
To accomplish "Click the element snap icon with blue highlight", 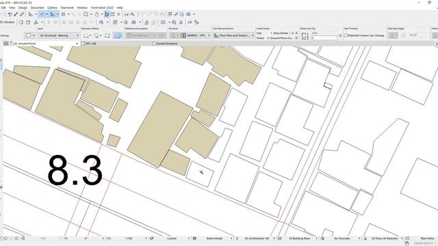I will click(42, 14).
